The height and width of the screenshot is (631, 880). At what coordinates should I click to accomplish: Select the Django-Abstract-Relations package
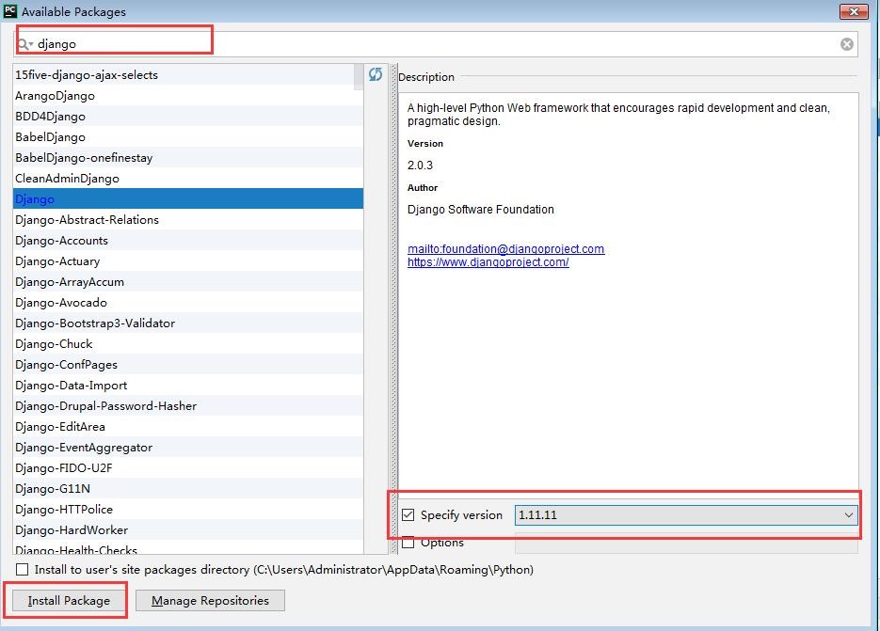[188, 219]
